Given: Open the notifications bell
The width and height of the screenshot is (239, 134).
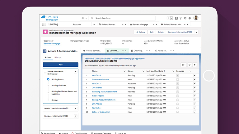Looking at the screenshot, I should (x=190, y=18).
